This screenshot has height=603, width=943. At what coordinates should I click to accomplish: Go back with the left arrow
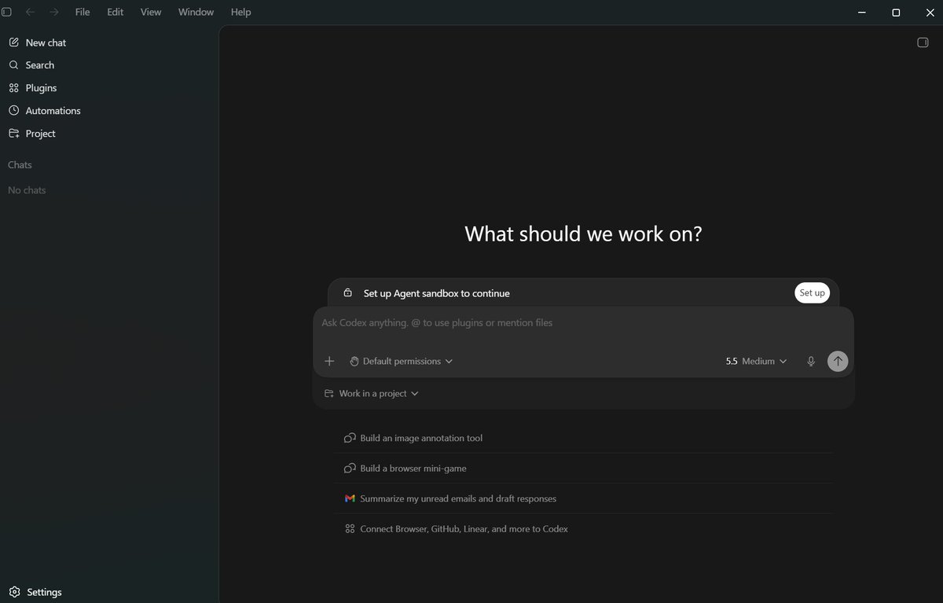click(x=30, y=12)
